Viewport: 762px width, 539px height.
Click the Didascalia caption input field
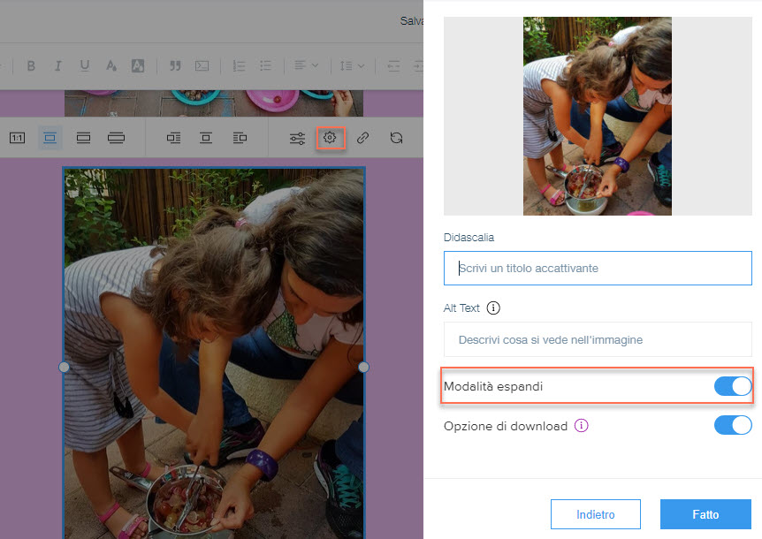pyautogui.click(x=598, y=268)
